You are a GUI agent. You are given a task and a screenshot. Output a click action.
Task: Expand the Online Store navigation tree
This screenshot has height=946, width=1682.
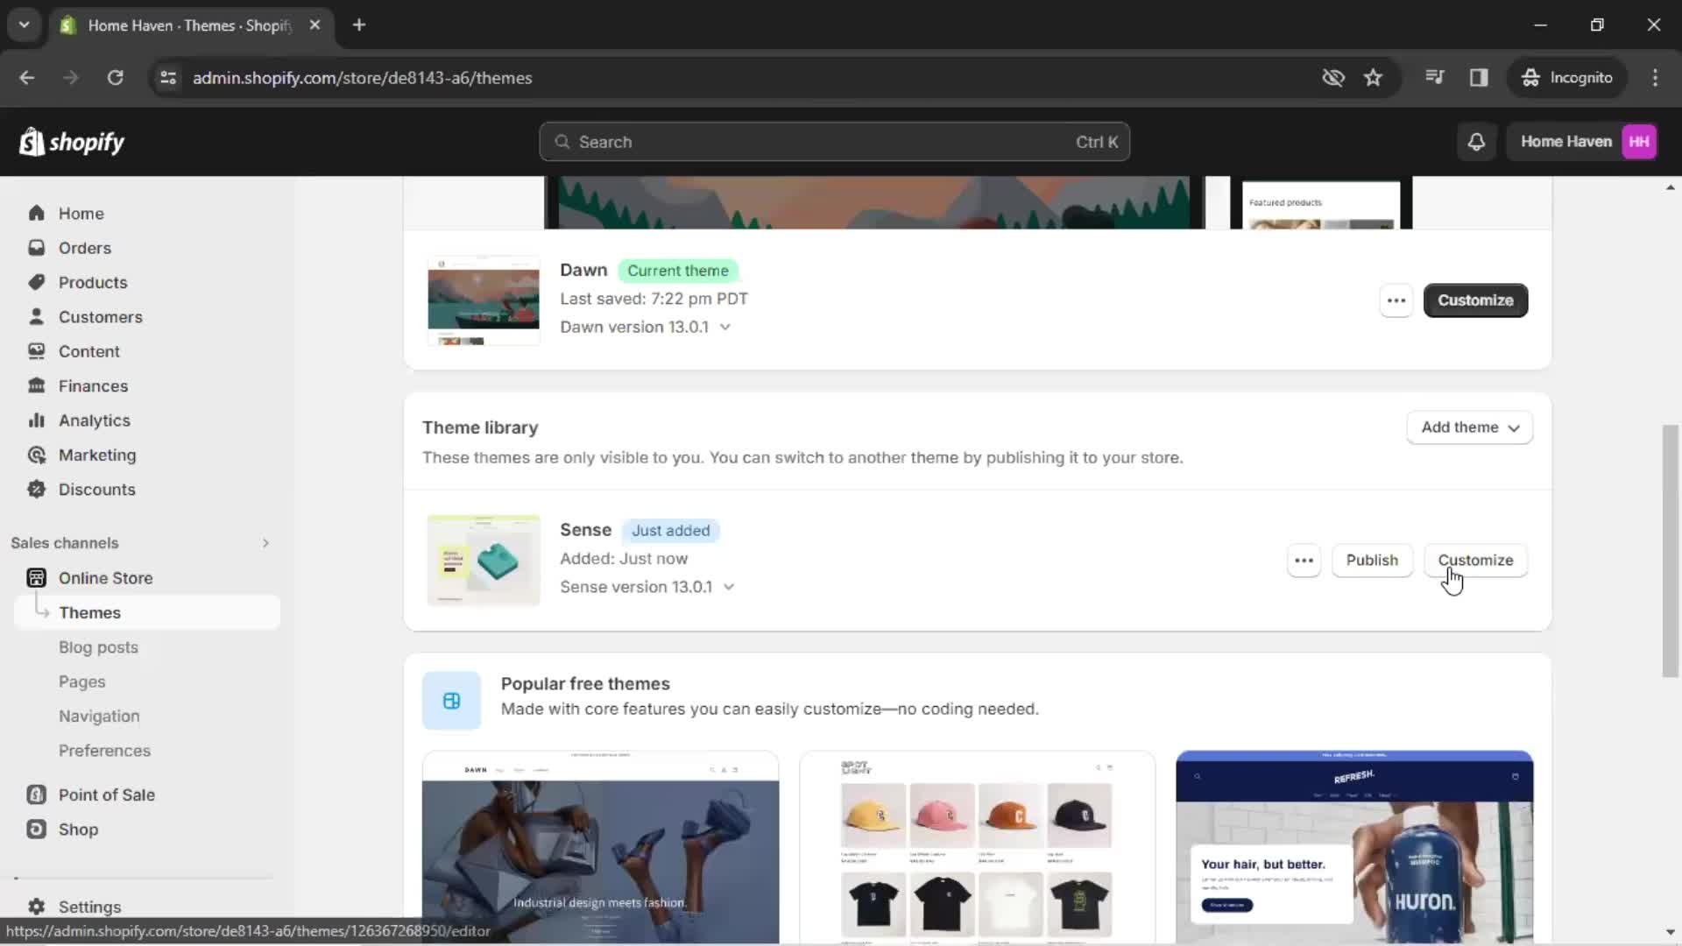pos(105,577)
